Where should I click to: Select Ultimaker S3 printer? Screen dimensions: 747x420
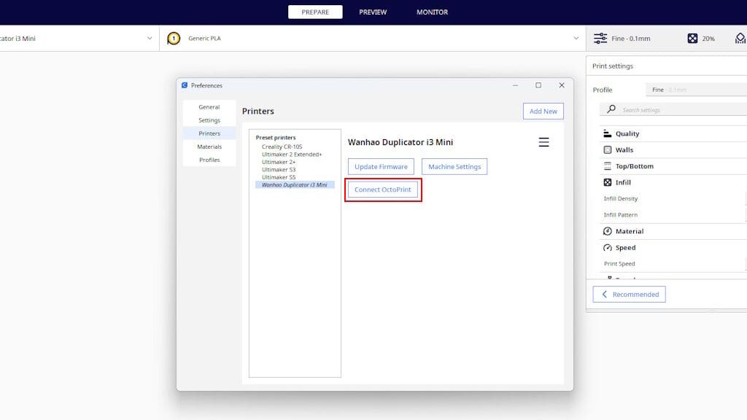(278, 169)
